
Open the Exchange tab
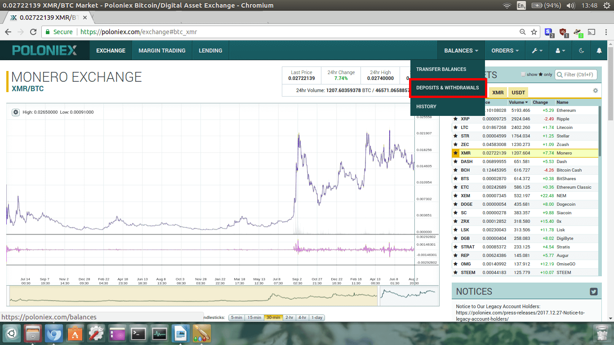point(111,51)
